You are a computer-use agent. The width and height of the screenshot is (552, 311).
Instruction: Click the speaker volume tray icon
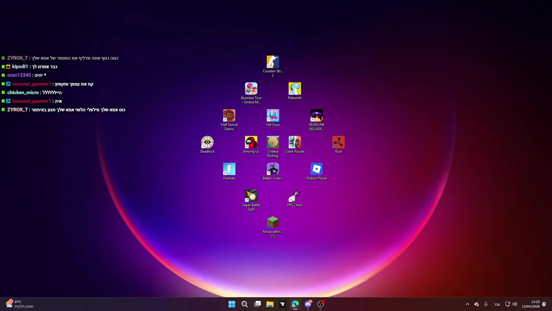(514, 304)
